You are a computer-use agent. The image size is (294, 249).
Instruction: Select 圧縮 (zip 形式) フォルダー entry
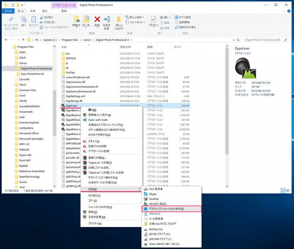pos(163,224)
